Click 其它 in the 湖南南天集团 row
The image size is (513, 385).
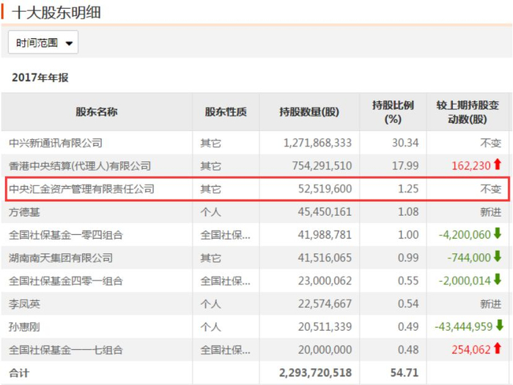[211, 258]
